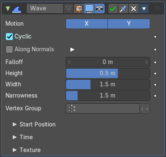The image size is (166, 157).
Task: Toggle On Cage display triangle icon
Action: (68, 9)
